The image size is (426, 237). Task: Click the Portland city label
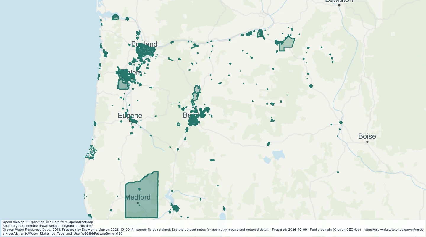point(144,44)
